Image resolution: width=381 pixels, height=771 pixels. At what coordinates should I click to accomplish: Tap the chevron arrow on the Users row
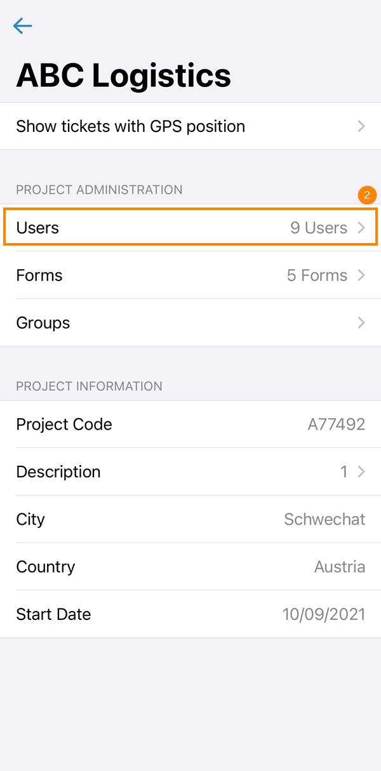point(361,228)
